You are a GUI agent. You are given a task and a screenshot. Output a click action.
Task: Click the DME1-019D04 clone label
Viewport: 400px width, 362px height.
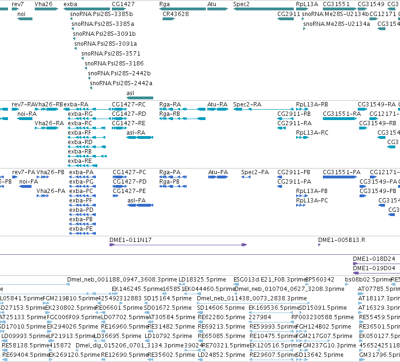point(374,268)
